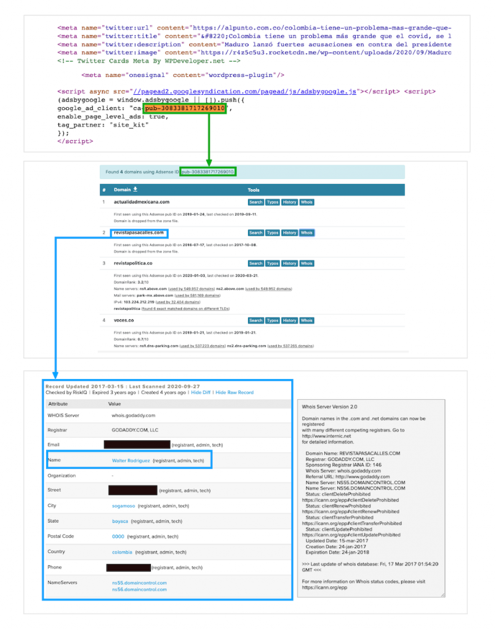Viewport: 496px width, 630px height.
Task: Click the whois.godaddy.com WHOIS Server value
Action: pyautogui.click(x=134, y=415)
